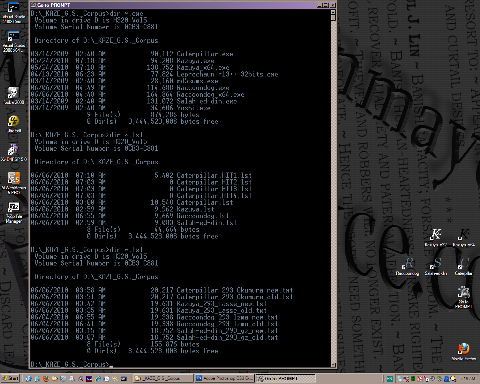Open the Kazuya_x64 desktop shortcut
480x384 pixels.
(x=464, y=235)
